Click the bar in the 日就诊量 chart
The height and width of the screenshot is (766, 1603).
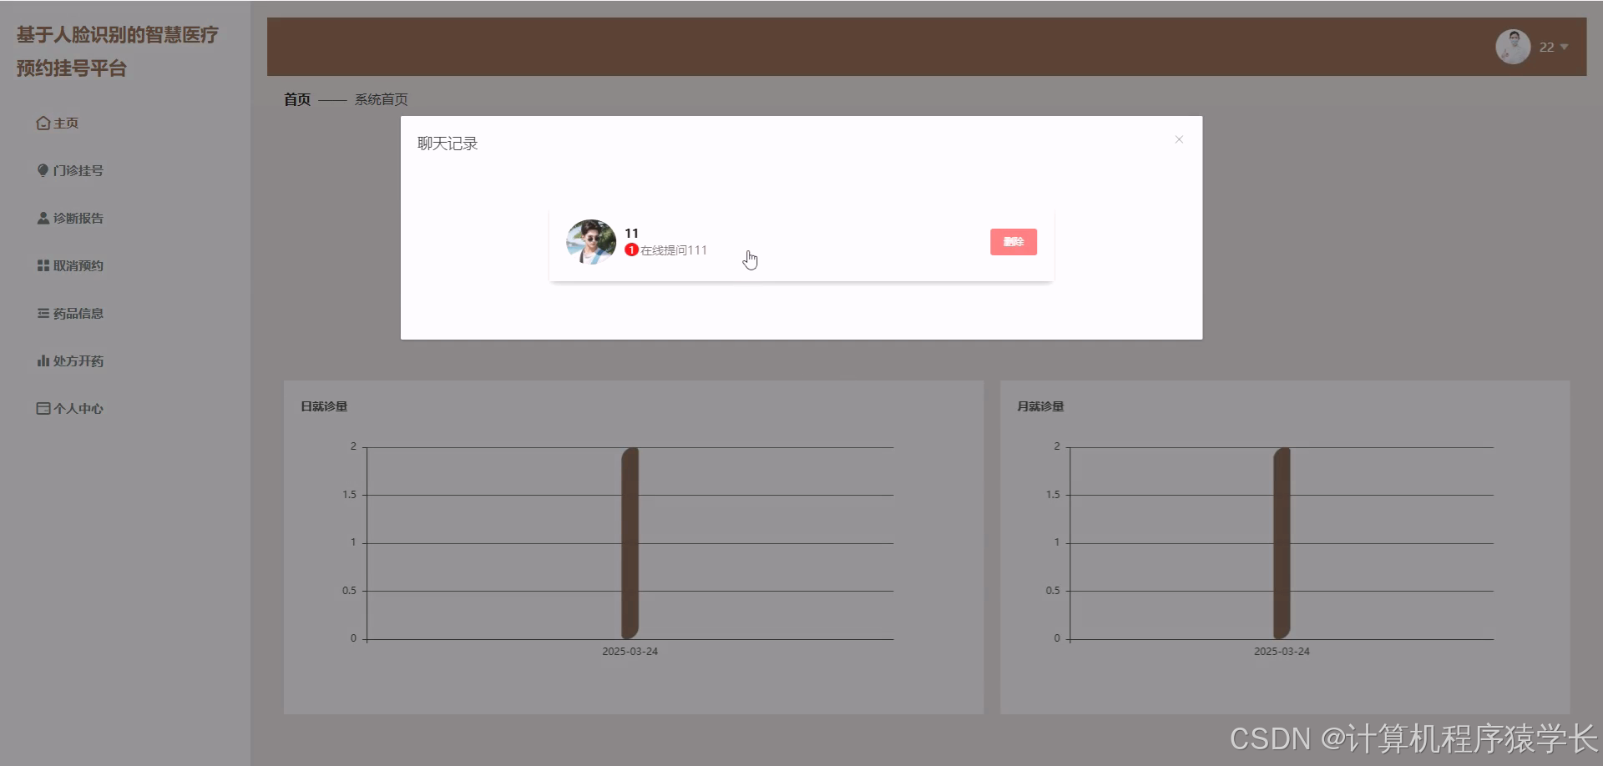[x=630, y=543]
